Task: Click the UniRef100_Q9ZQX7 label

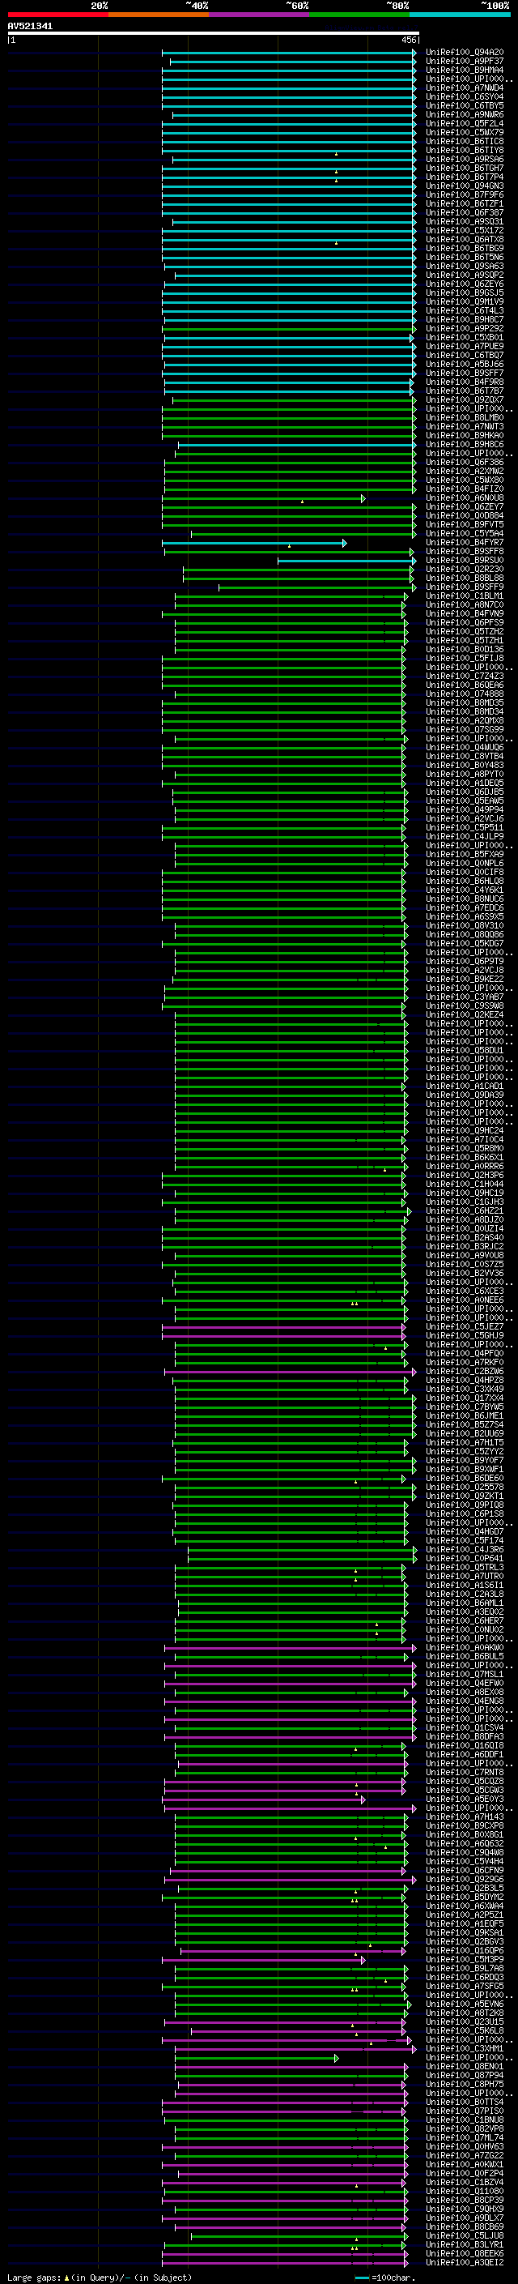Action: coord(464,400)
